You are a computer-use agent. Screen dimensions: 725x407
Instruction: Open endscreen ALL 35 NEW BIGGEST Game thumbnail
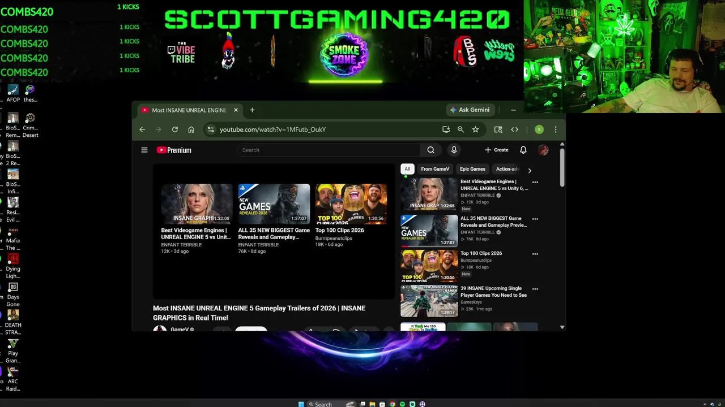274,204
